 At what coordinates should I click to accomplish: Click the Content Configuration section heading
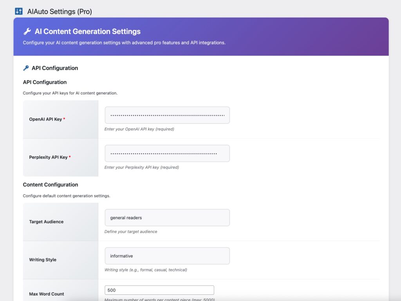(x=51, y=185)
